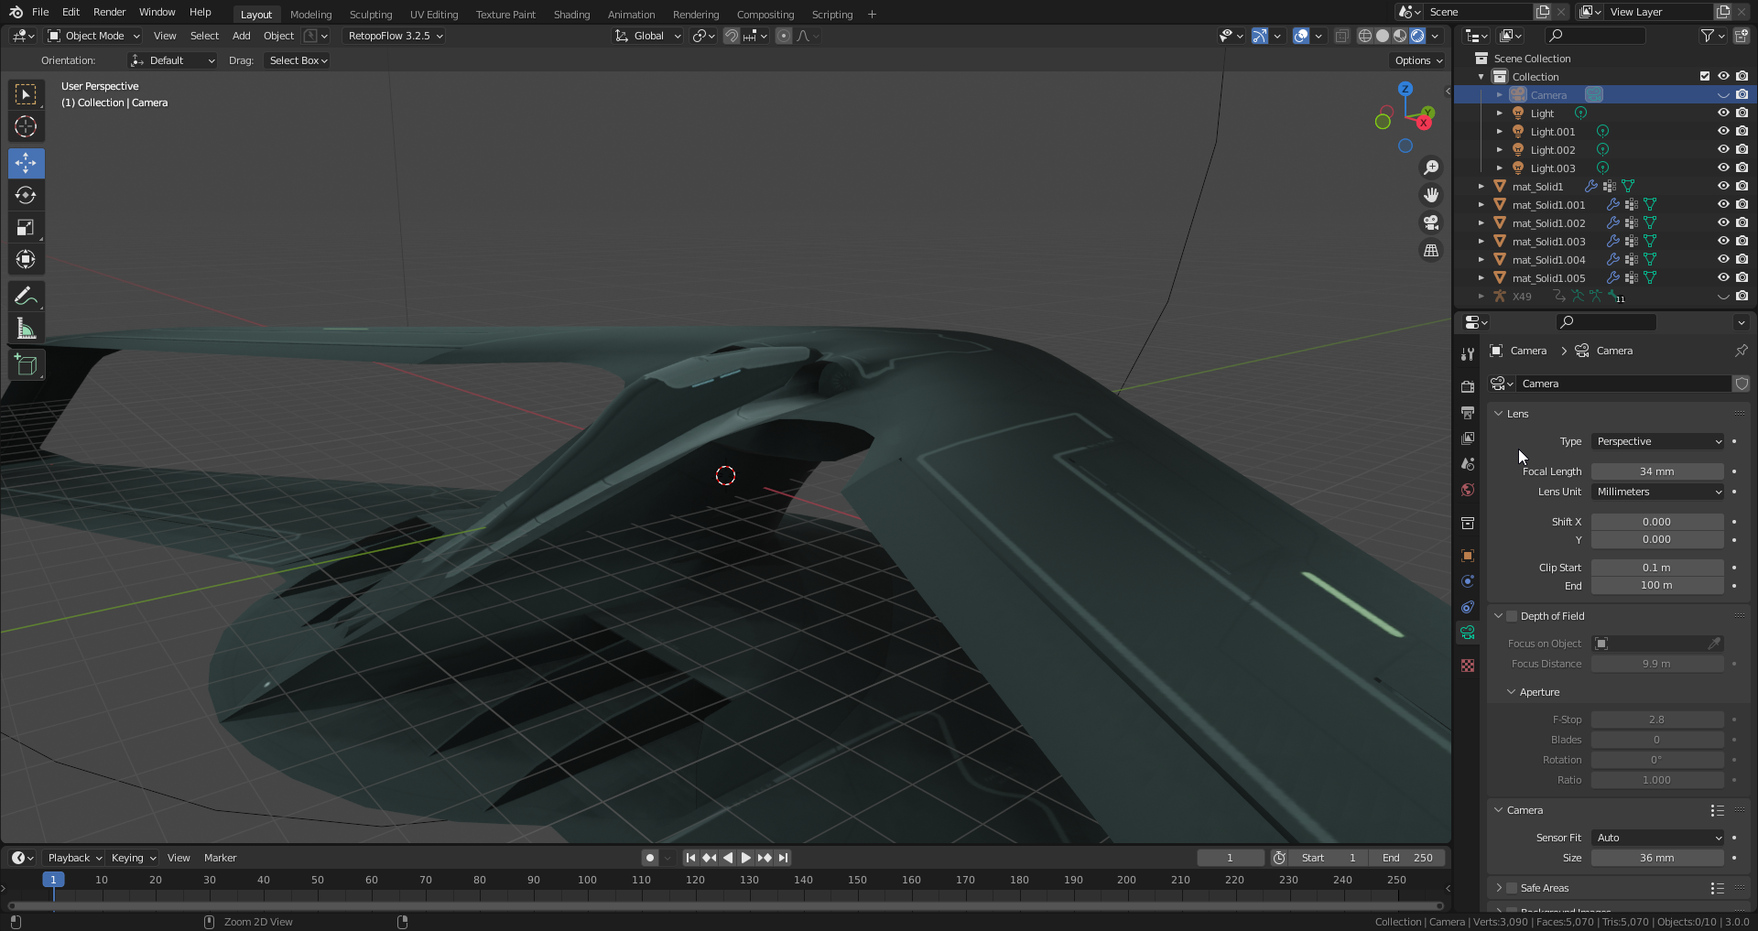
Task: Click the Focal Length slider field
Action: pyautogui.click(x=1657, y=471)
